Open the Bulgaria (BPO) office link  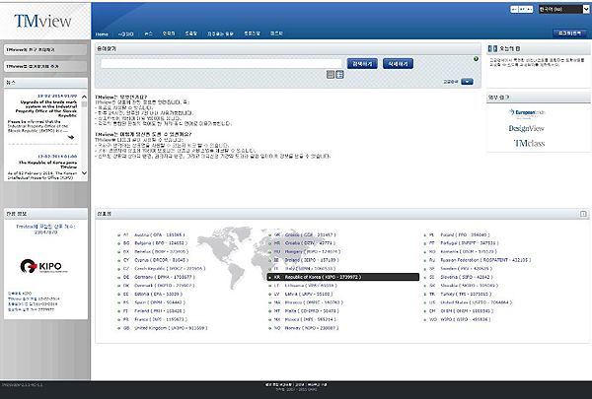coord(161,243)
